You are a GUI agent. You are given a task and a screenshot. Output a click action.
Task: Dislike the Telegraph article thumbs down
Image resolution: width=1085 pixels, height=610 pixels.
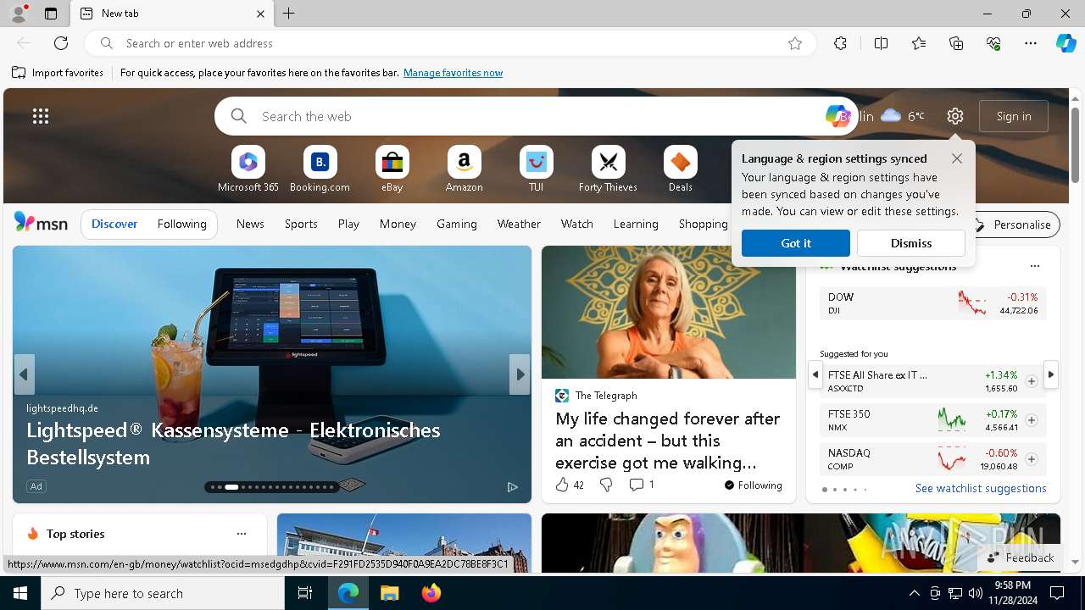606,485
